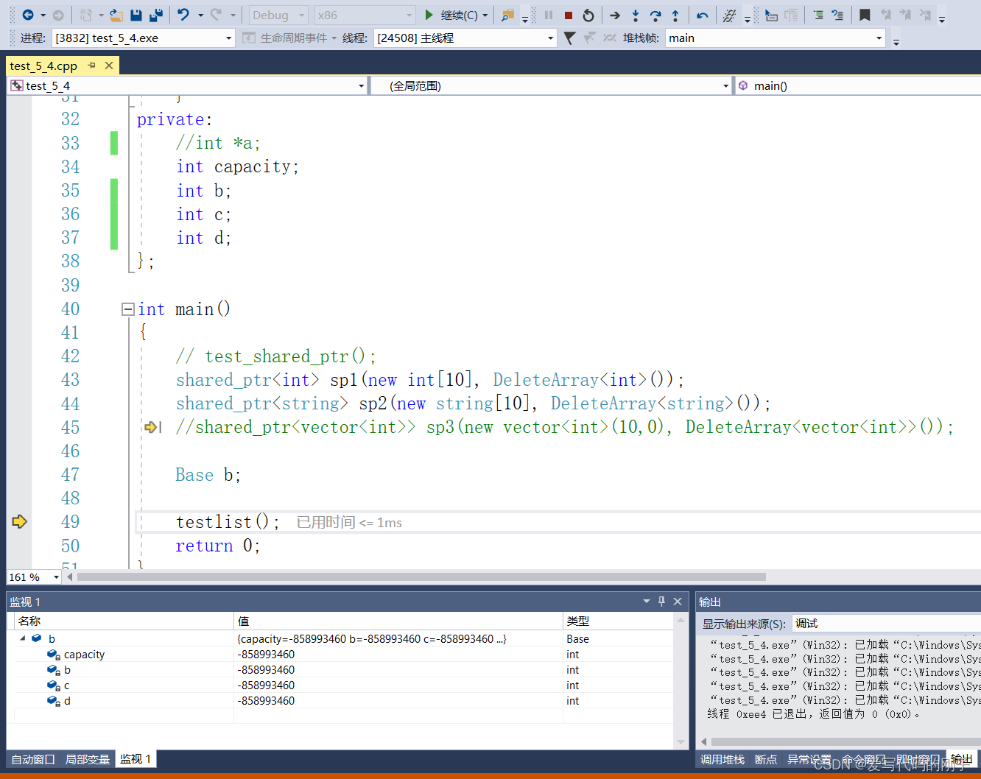Click the Save All icon
This screenshot has height=779, width=981.
(x=156, y=15)
